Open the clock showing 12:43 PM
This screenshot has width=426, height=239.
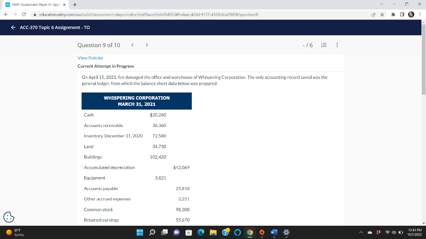tap(415, 232)
